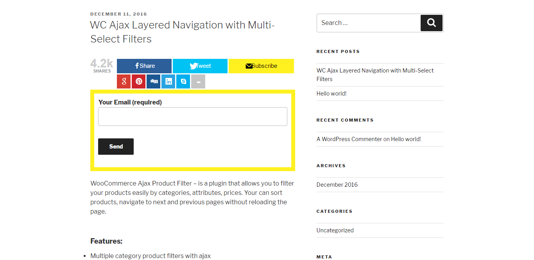534x260 pixels.
Task: Click the Hello world! comment link
Action: [x=406, y=139]
